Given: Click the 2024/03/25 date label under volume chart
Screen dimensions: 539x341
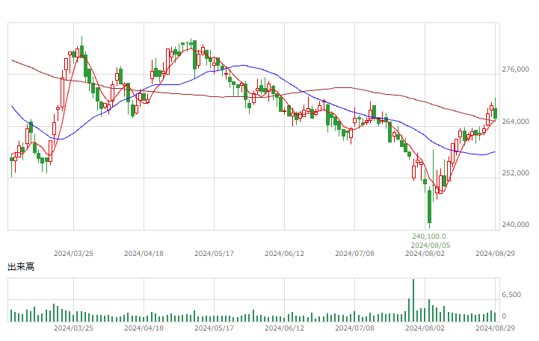Looking at the screenshot, I should pyautogui.click(x=73, y=328).
